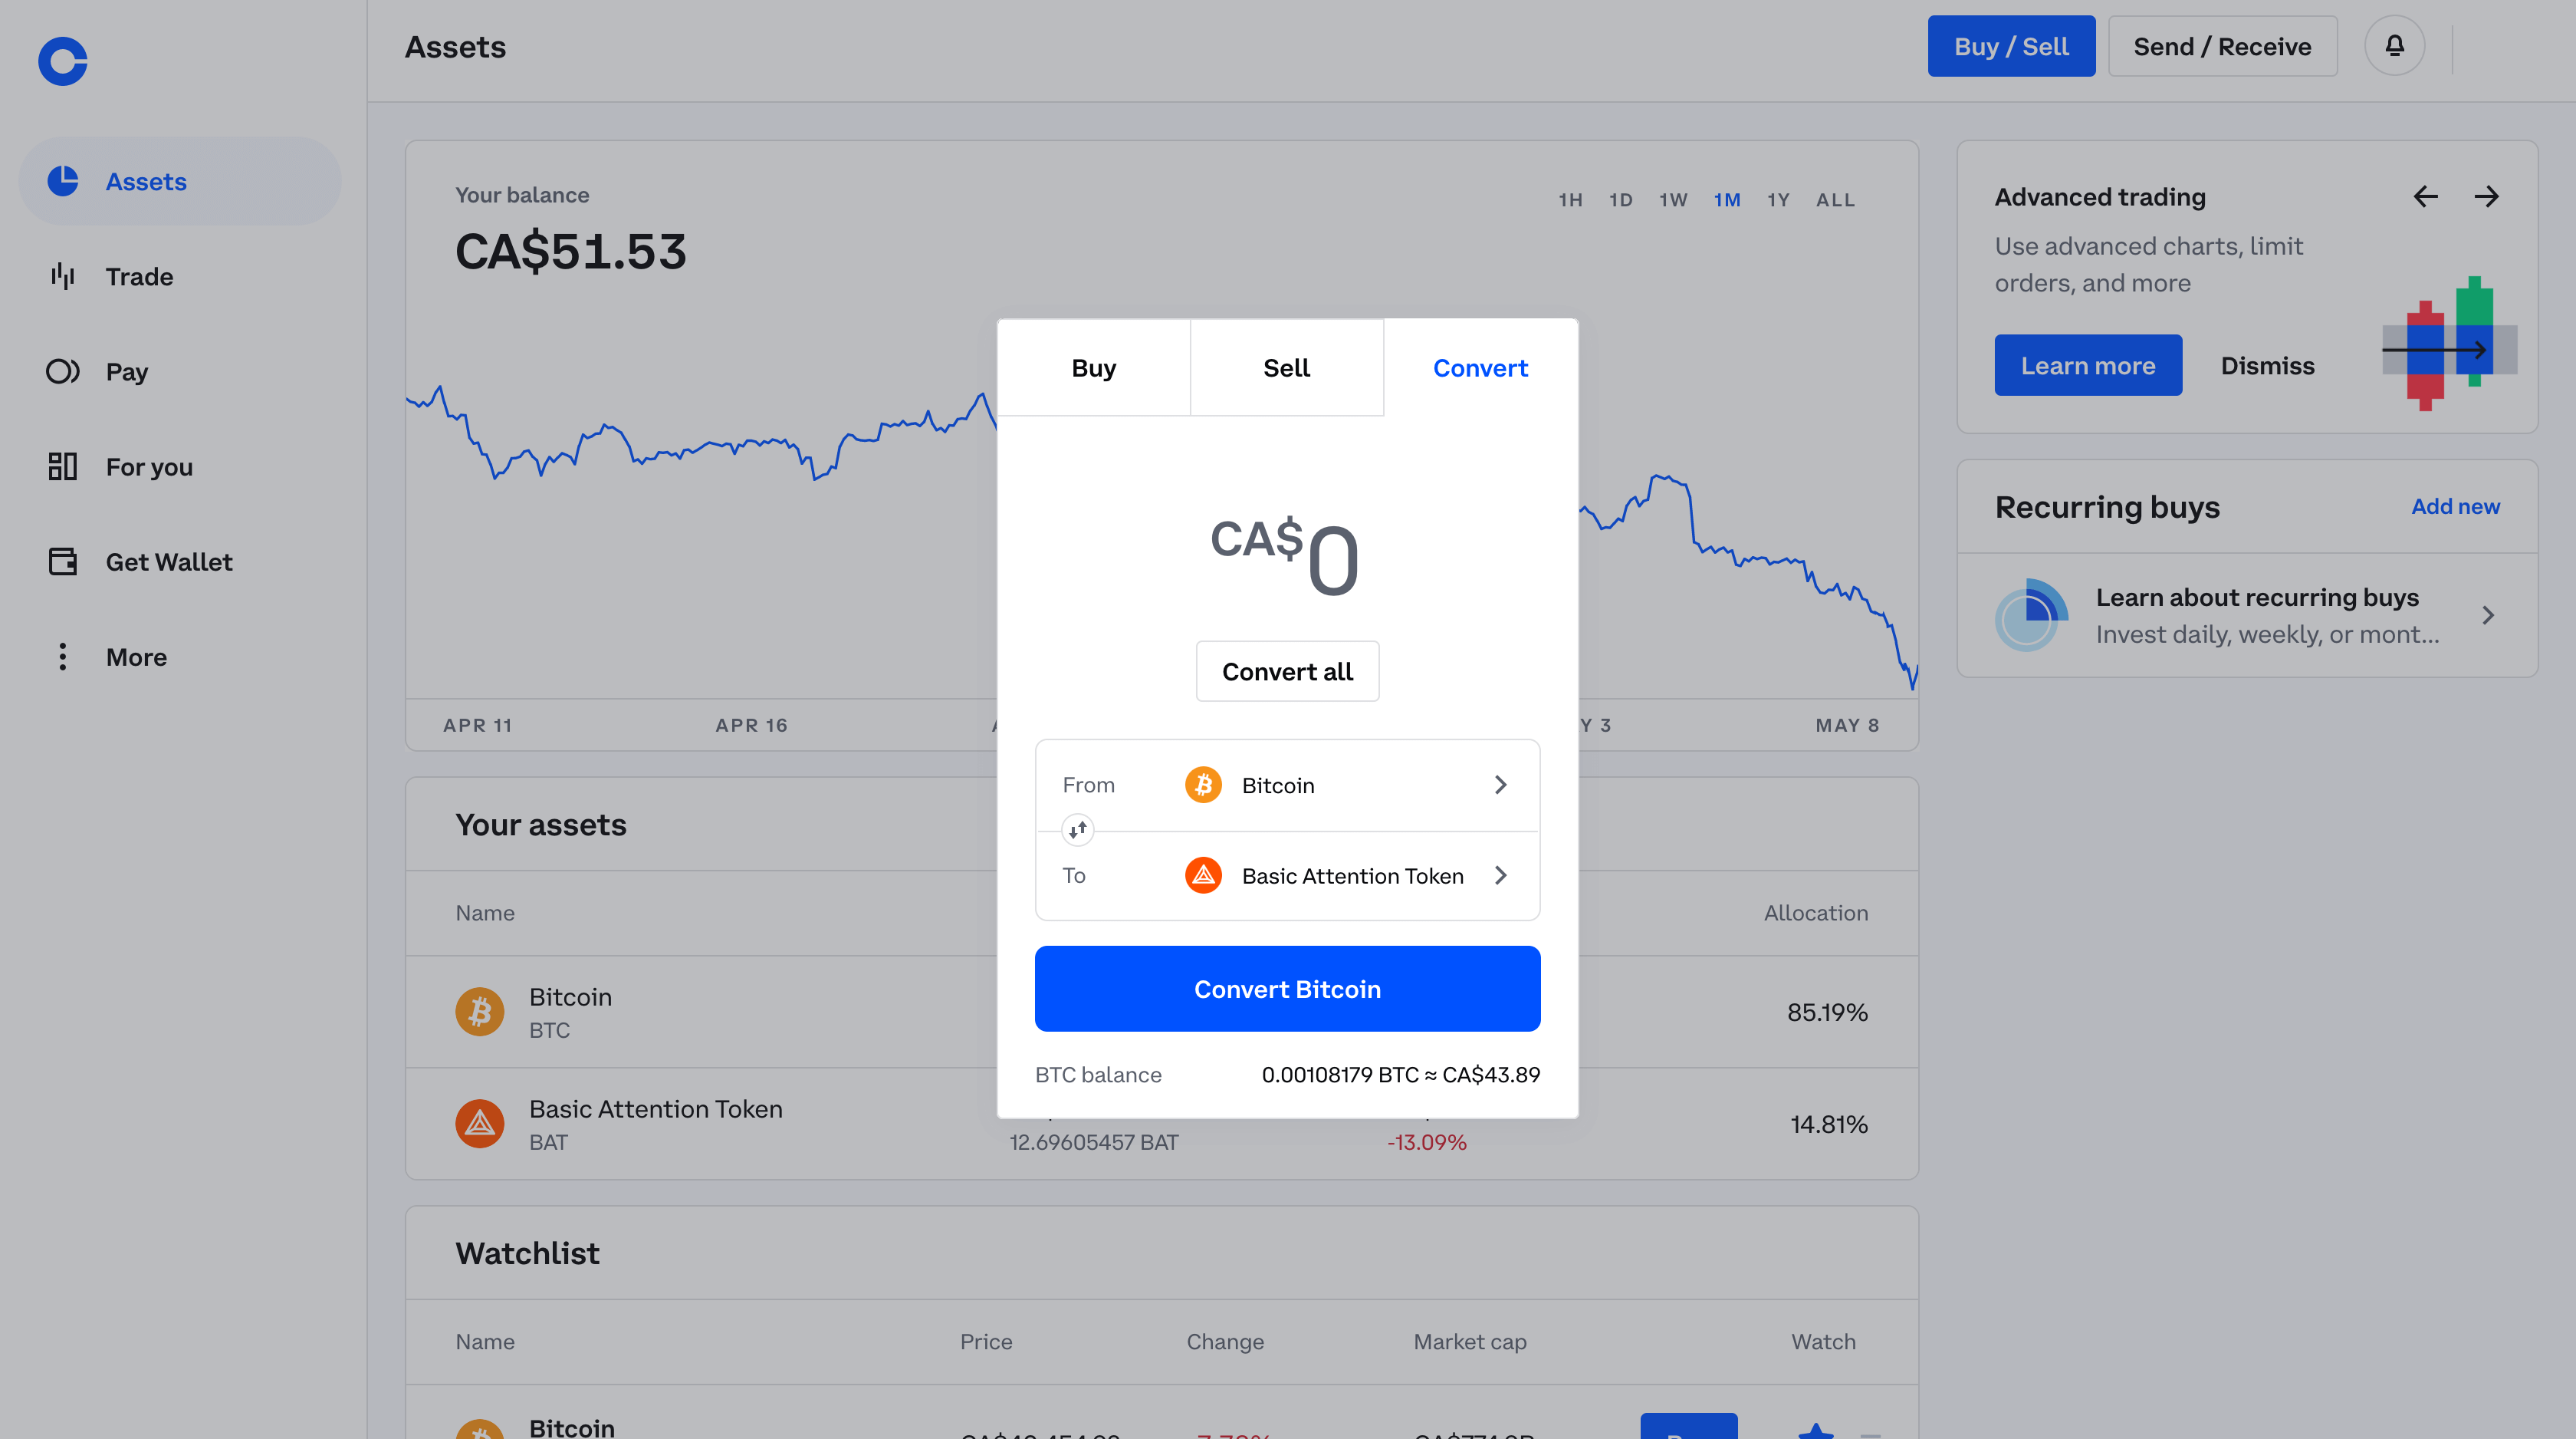Click the Coinbase logo in top left
The image size is (2576, 1439).
62,62
